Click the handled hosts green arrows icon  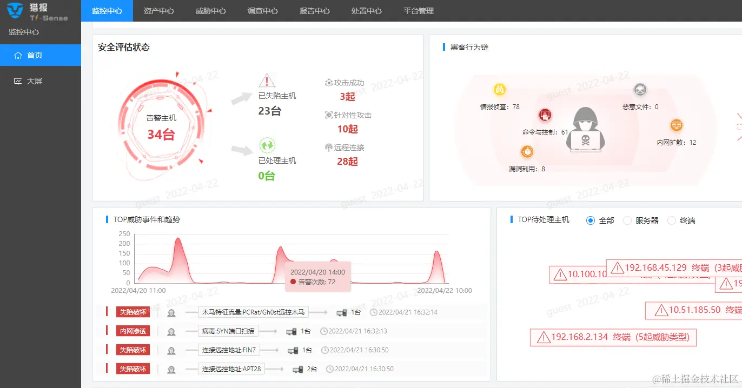(267, 145)
